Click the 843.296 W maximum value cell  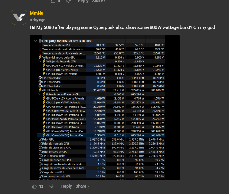click(x=136, y=135)
